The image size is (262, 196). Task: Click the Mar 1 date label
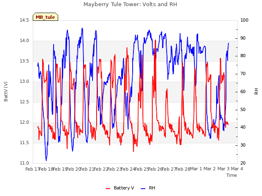point(196,169)
